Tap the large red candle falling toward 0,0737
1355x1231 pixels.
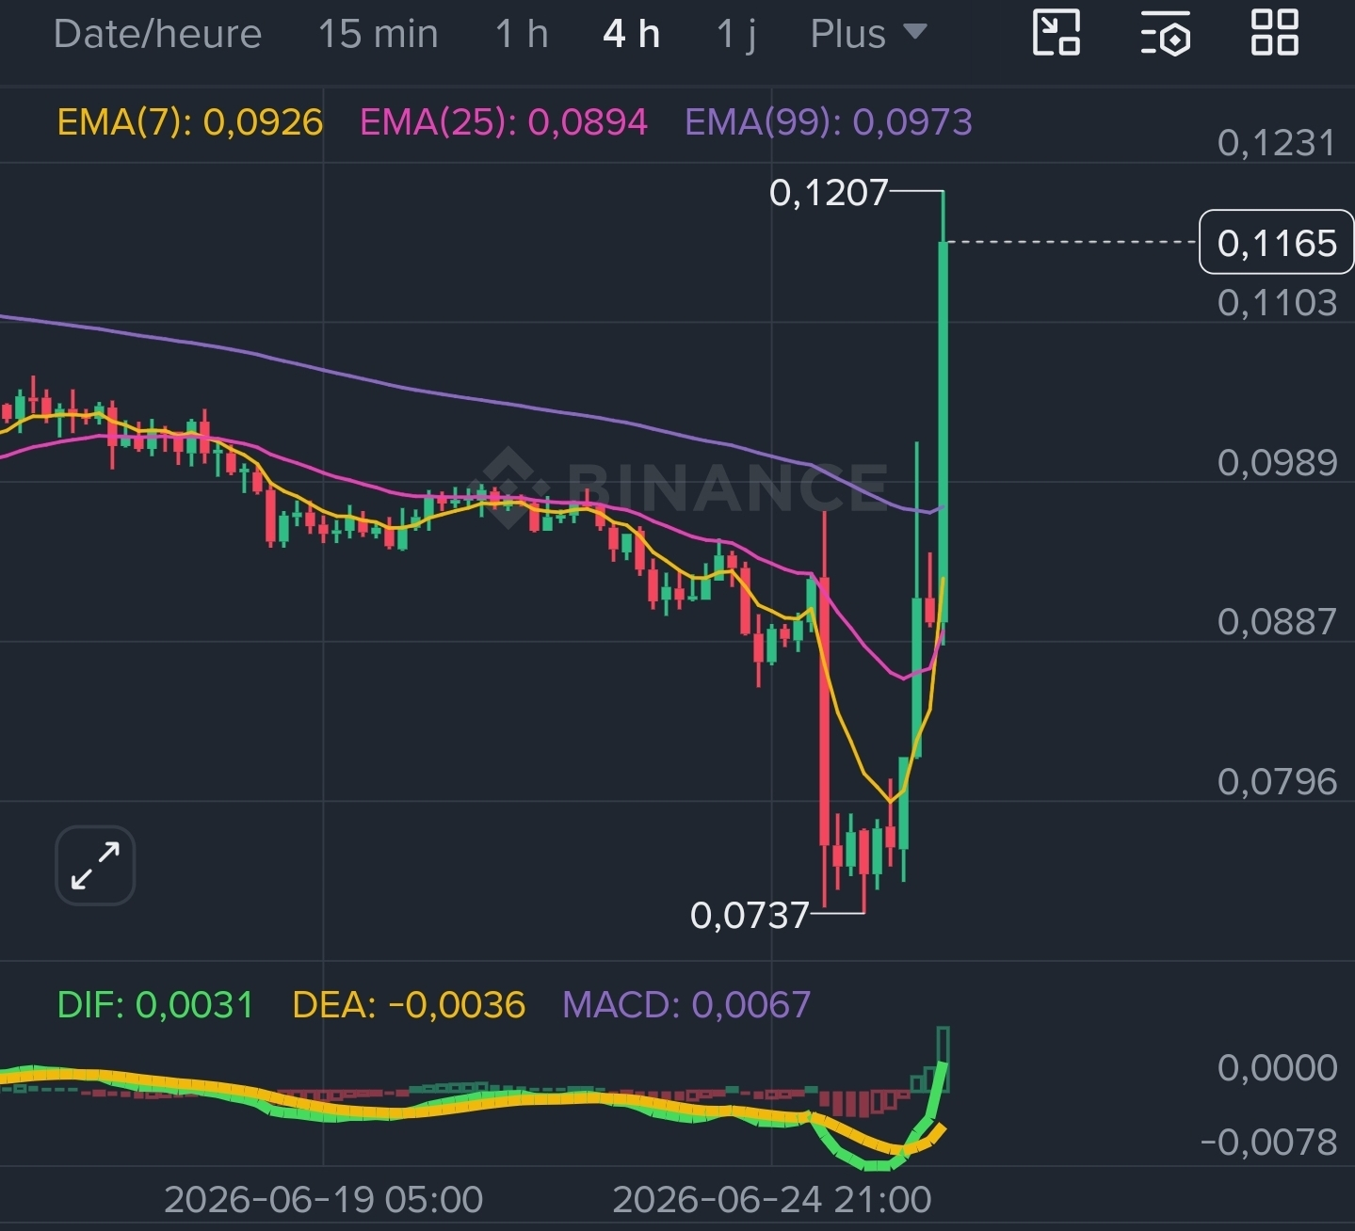[x=825, y=711]
